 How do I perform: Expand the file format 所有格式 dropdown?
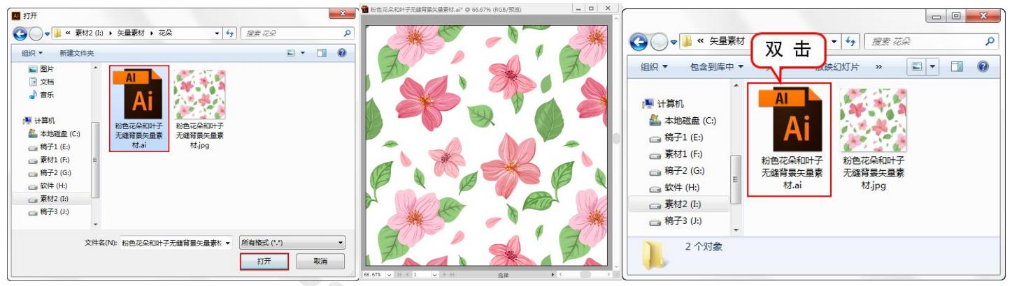coord(292,243)
